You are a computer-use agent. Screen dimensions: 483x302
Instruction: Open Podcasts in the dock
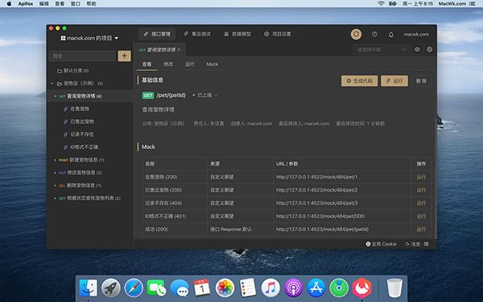click(293, 288)
